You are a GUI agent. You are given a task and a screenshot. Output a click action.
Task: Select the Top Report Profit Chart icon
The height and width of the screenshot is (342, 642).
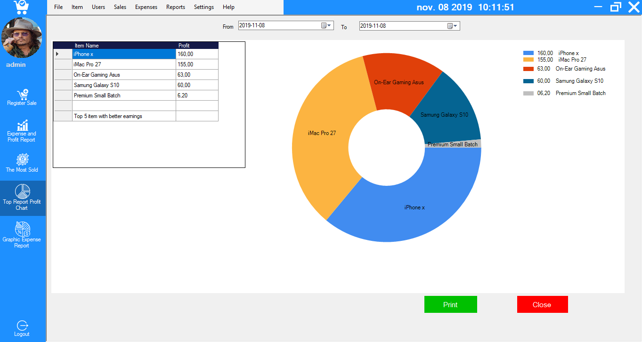pyautogui.click(x=22, y=198)
